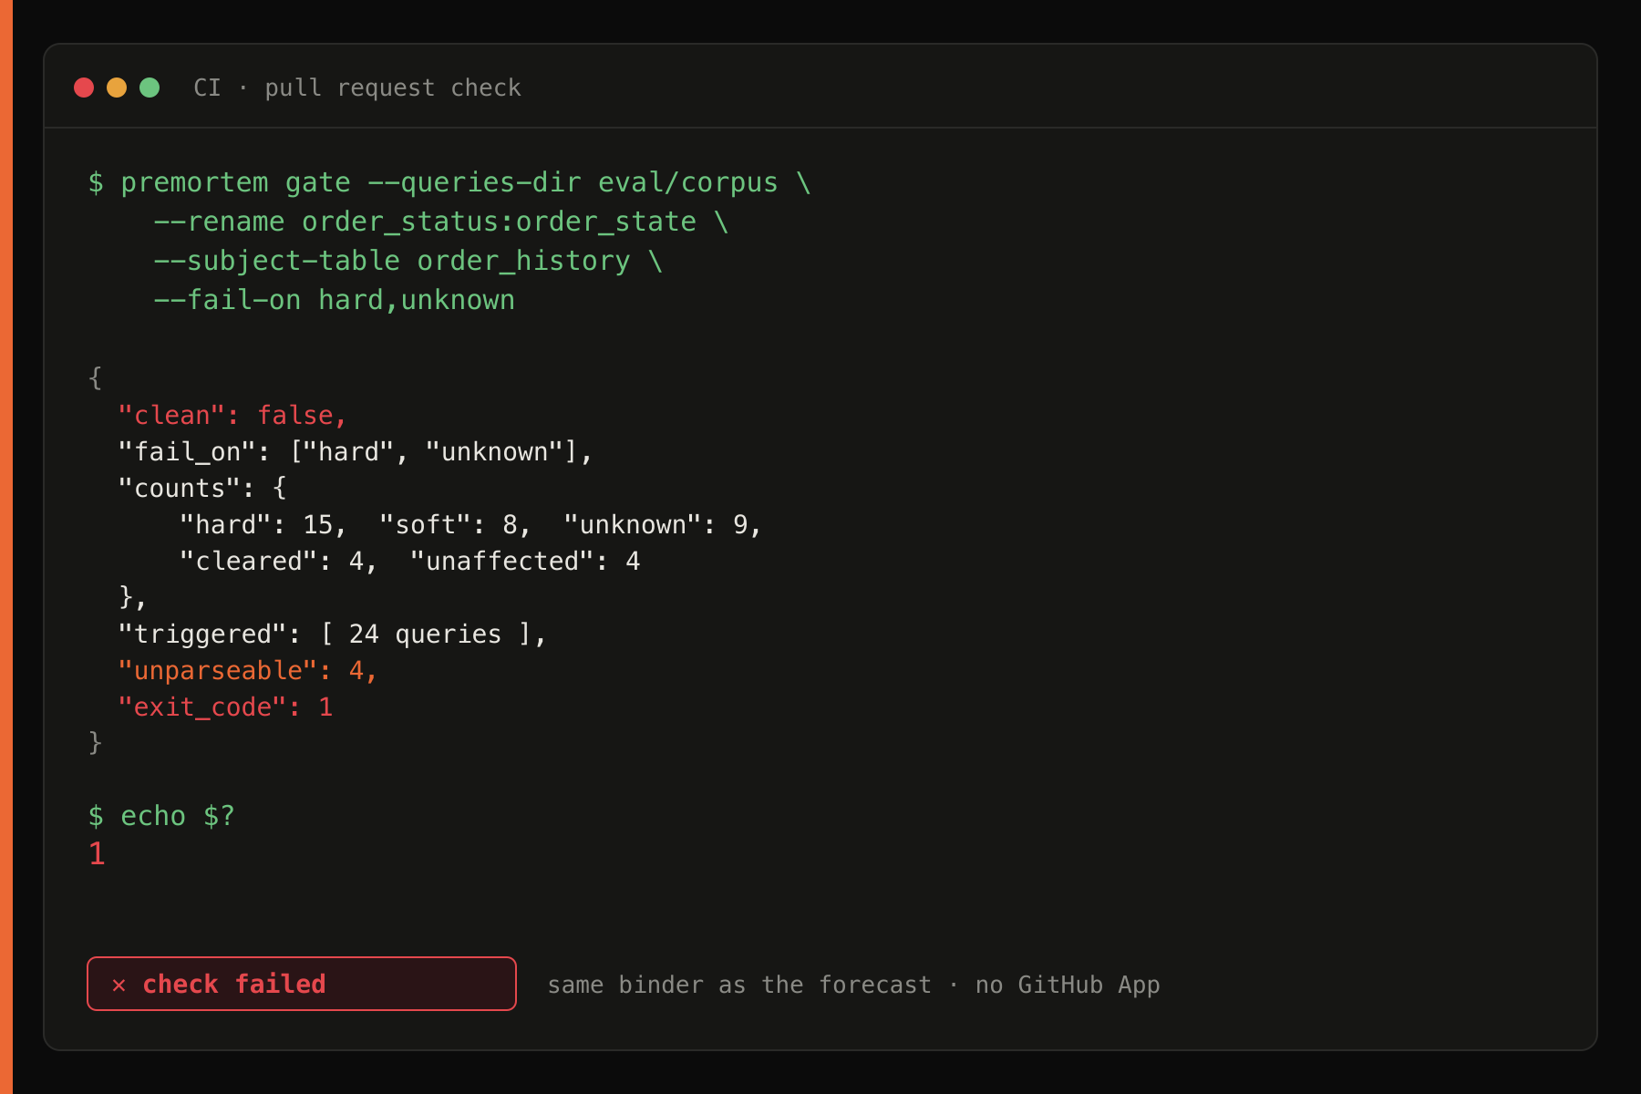Click the '--fail-on hard,unknown' argument line
Screen dimensions: 1641x1094
[335, 300]
